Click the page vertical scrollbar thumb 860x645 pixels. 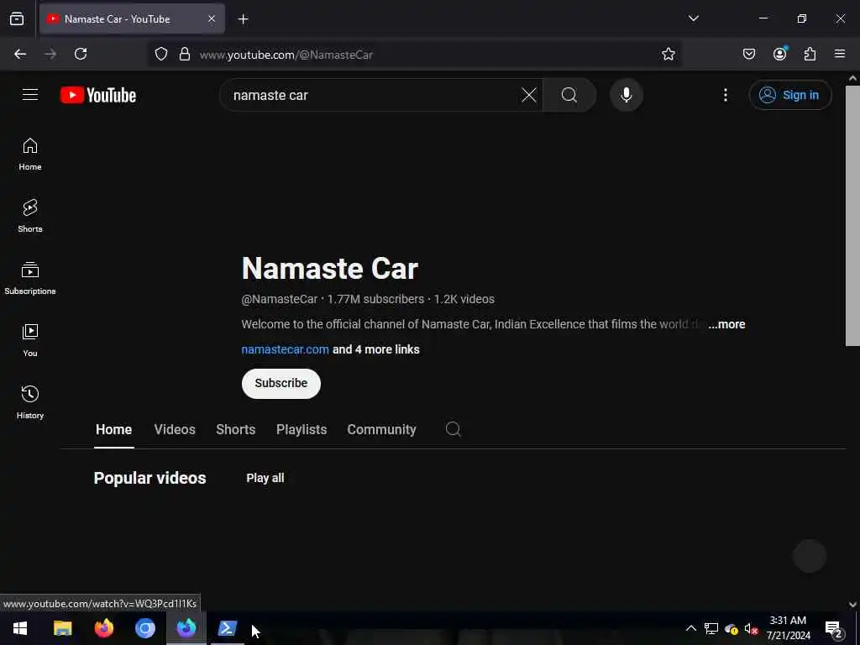pos(852,216)
